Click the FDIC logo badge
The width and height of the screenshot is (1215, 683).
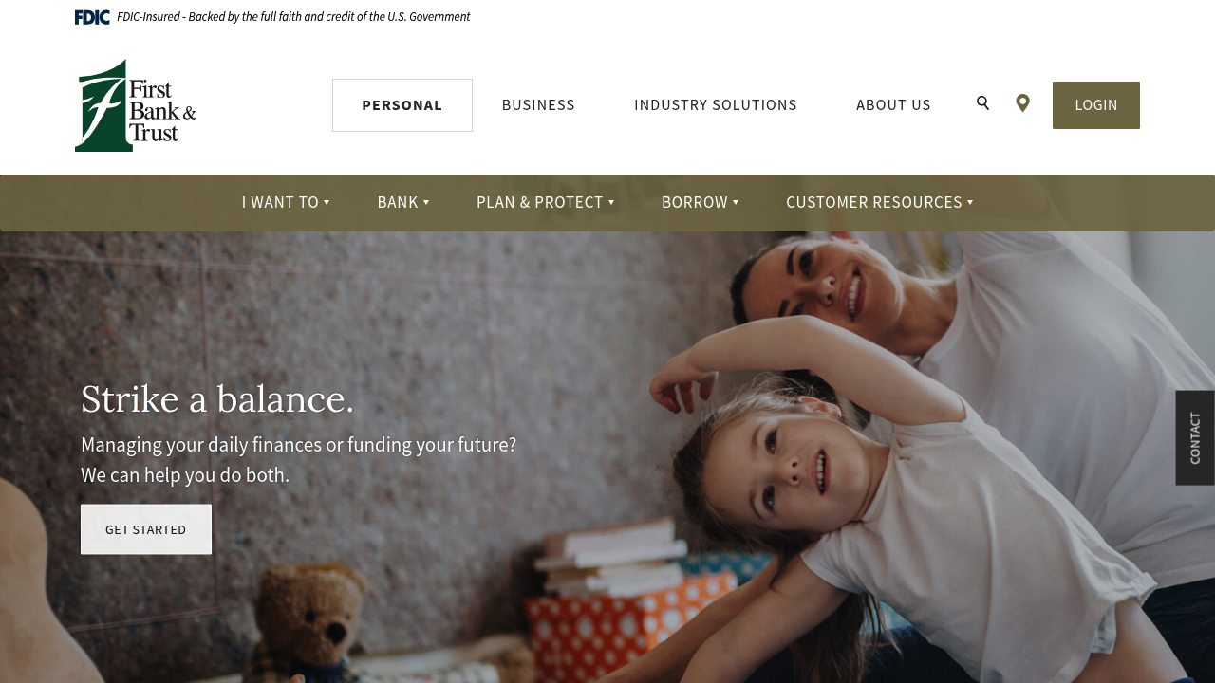tap(92, 17)
